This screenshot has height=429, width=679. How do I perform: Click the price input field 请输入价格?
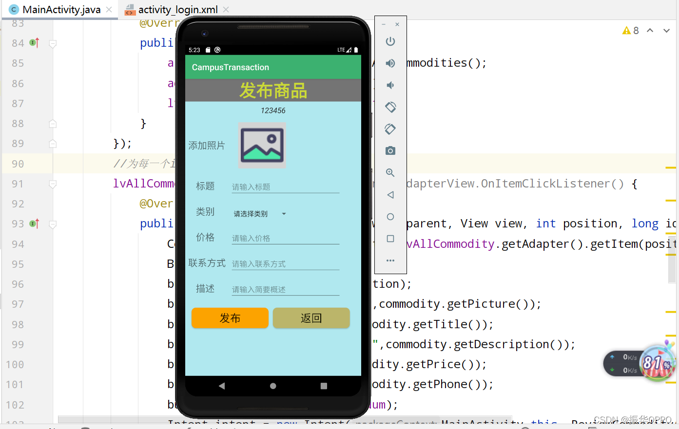point(286,238)
